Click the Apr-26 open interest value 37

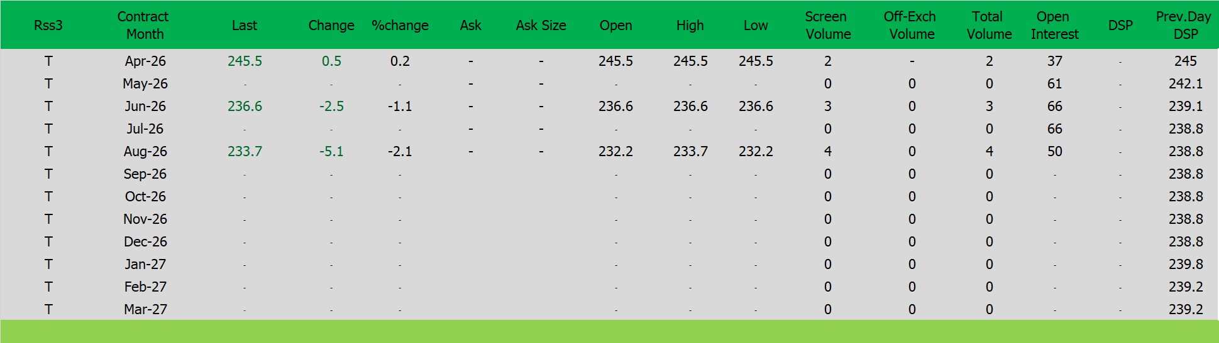(x=1054, y=61)
